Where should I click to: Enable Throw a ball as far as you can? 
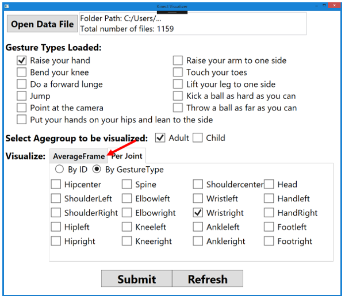(178, 108)
